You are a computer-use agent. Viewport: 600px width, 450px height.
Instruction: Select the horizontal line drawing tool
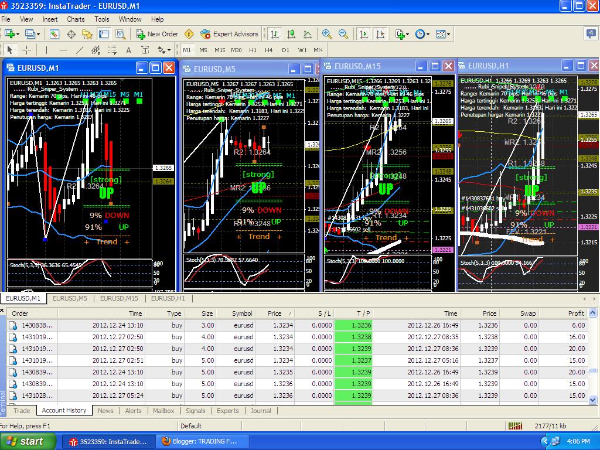point(63,50)
